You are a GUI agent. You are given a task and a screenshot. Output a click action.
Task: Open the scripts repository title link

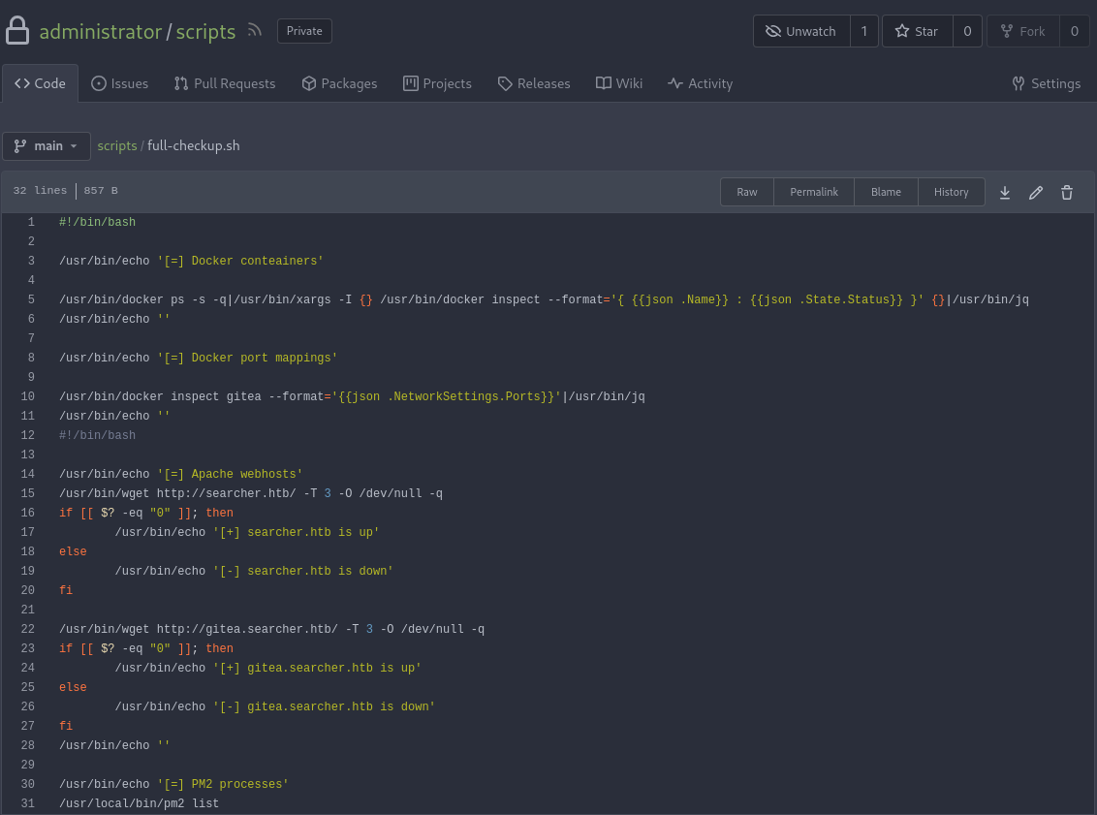(205, 31)
